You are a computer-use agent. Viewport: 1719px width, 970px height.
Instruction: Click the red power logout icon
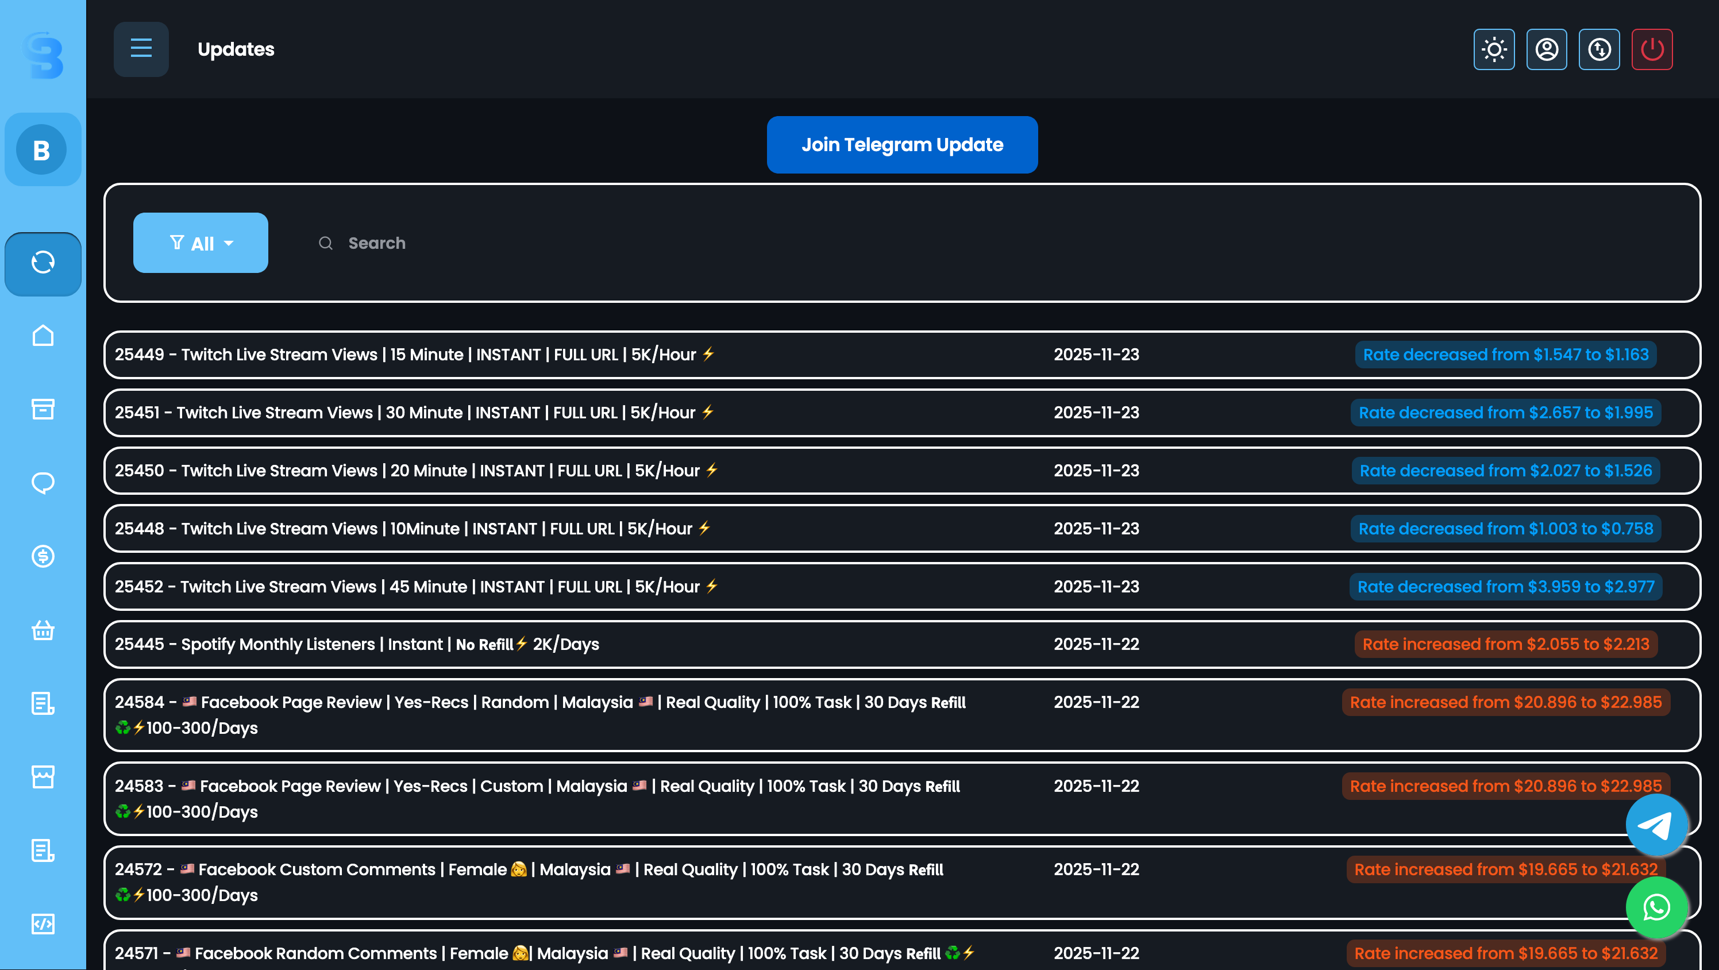point(1652,49)
